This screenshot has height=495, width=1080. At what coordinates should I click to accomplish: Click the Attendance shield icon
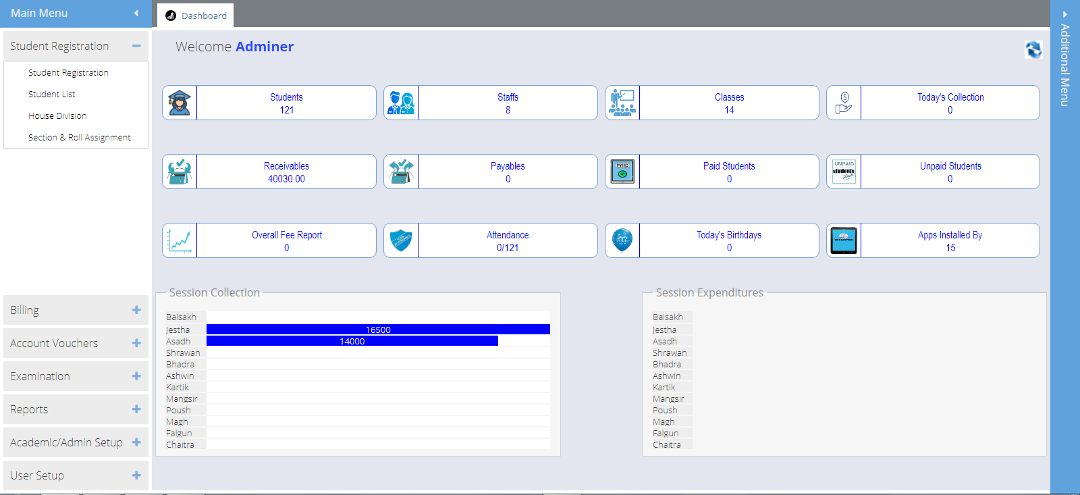tap(401, 240)
